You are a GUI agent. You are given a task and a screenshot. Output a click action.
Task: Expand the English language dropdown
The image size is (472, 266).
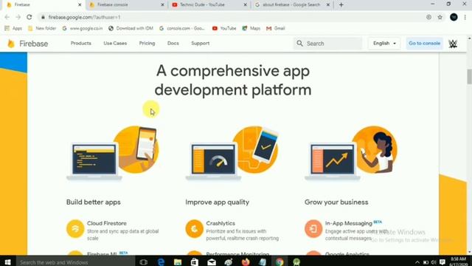click(x=384, y=44)
